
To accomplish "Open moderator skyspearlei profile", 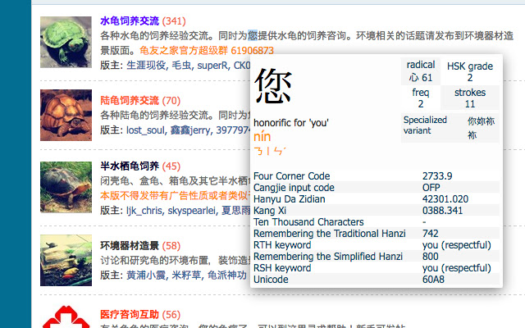I will tap(191, 211).
